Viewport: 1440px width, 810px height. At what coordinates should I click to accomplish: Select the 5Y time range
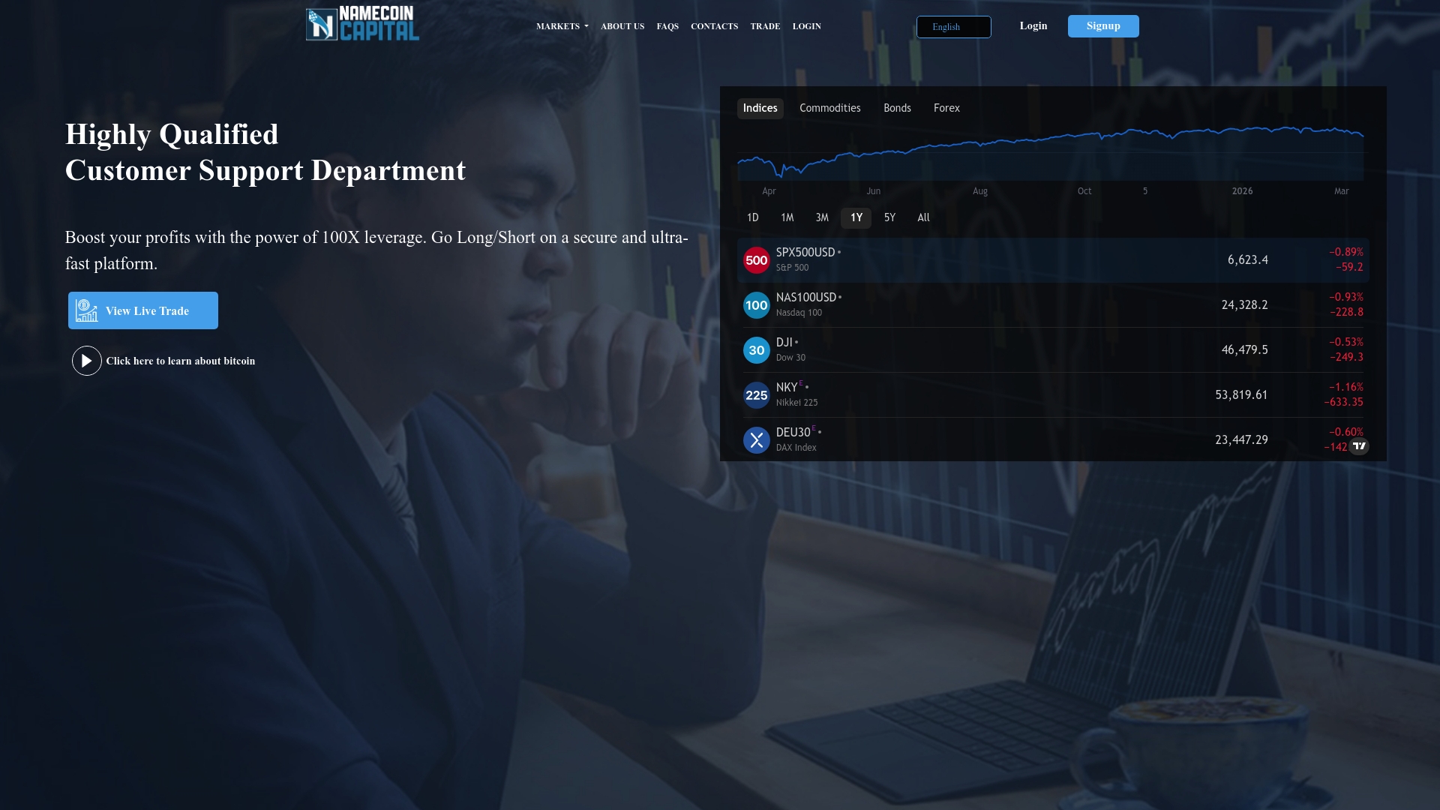pyautogui.click(x=889, y=217)
